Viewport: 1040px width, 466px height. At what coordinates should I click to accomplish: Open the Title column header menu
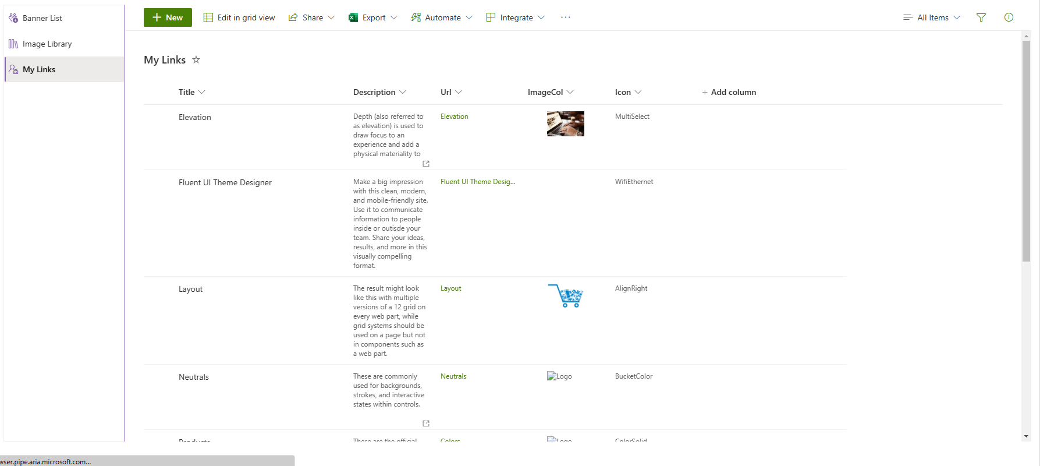192,92
